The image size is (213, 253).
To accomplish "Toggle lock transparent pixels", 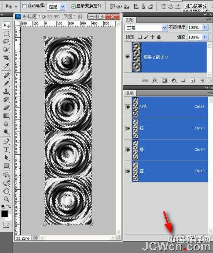I will tap(140, 37).
